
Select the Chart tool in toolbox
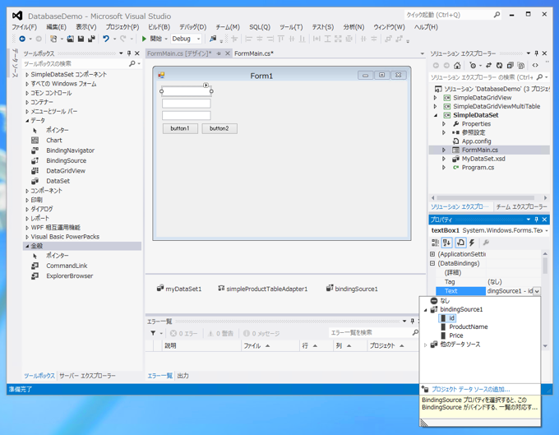pyautogui.click(x=53, y=141)
